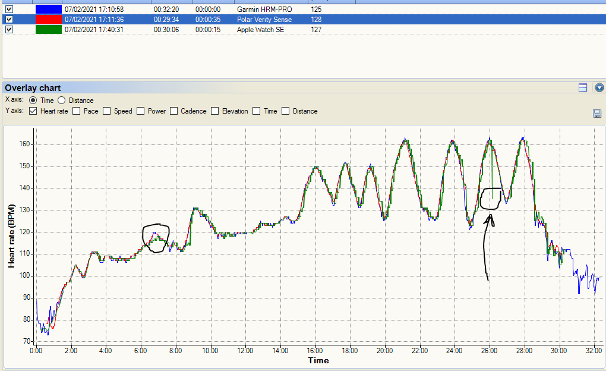Viewport: 606px width, 371px height.
Task: Enable the Time Y axis checkbox
Action: (x=257, y=111)
